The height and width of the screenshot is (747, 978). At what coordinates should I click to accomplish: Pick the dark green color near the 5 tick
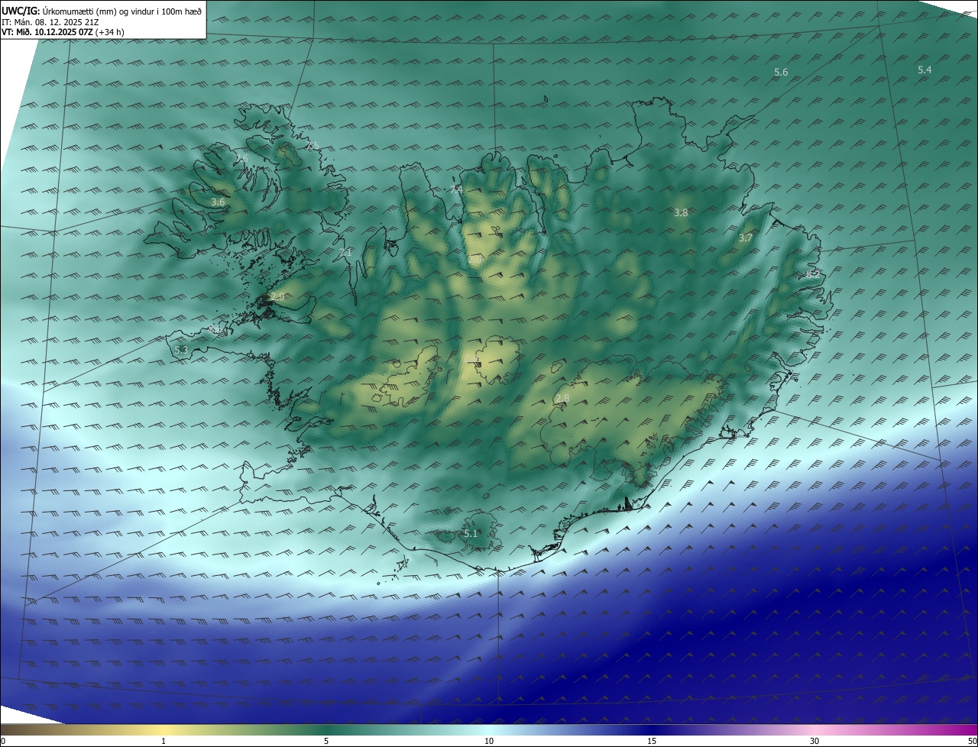[x=326, y=729]
